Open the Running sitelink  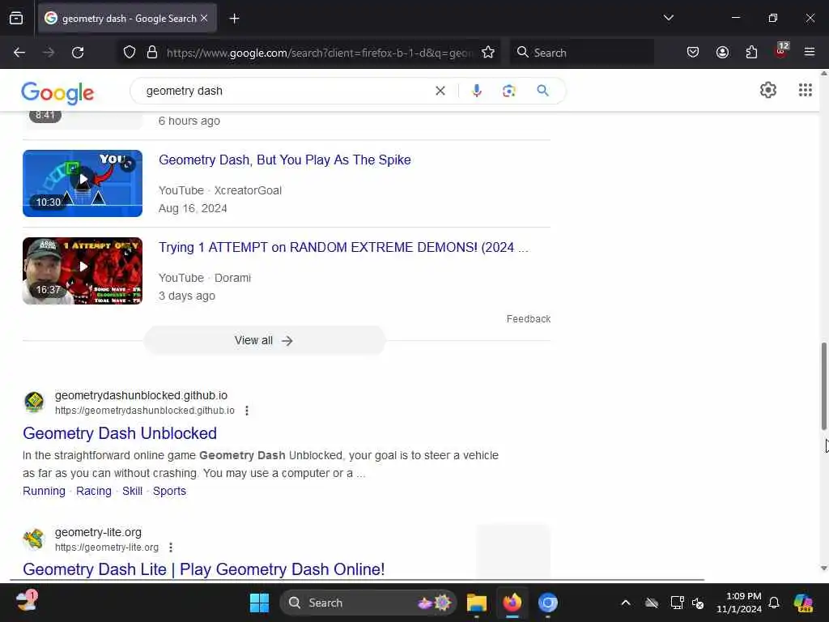click(44, 491)
